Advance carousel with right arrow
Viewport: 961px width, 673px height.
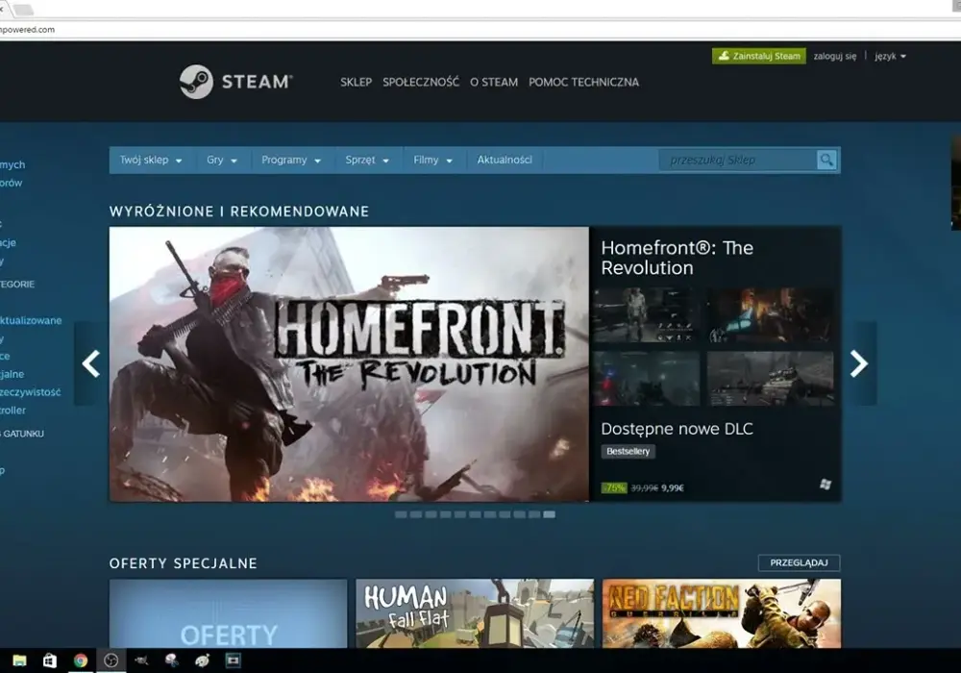click(x=858, y=363)
